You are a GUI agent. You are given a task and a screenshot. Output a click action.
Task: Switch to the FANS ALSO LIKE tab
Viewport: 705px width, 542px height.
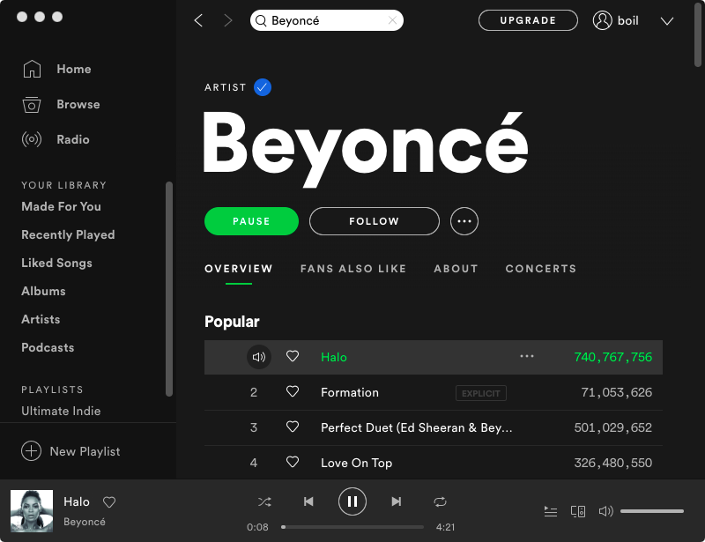(353, 269)
